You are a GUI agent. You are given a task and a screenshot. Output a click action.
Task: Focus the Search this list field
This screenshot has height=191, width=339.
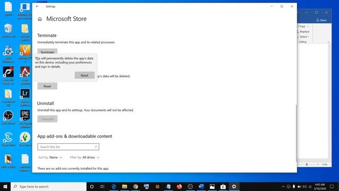coord(68,147)
